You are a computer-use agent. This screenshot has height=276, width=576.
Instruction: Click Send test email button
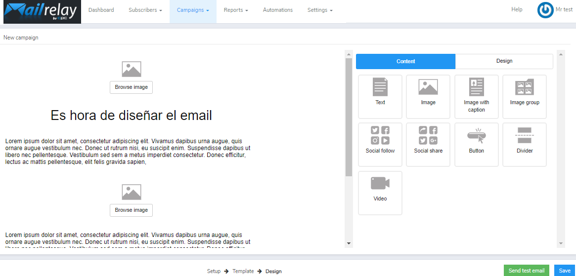(x=527, y=271)
